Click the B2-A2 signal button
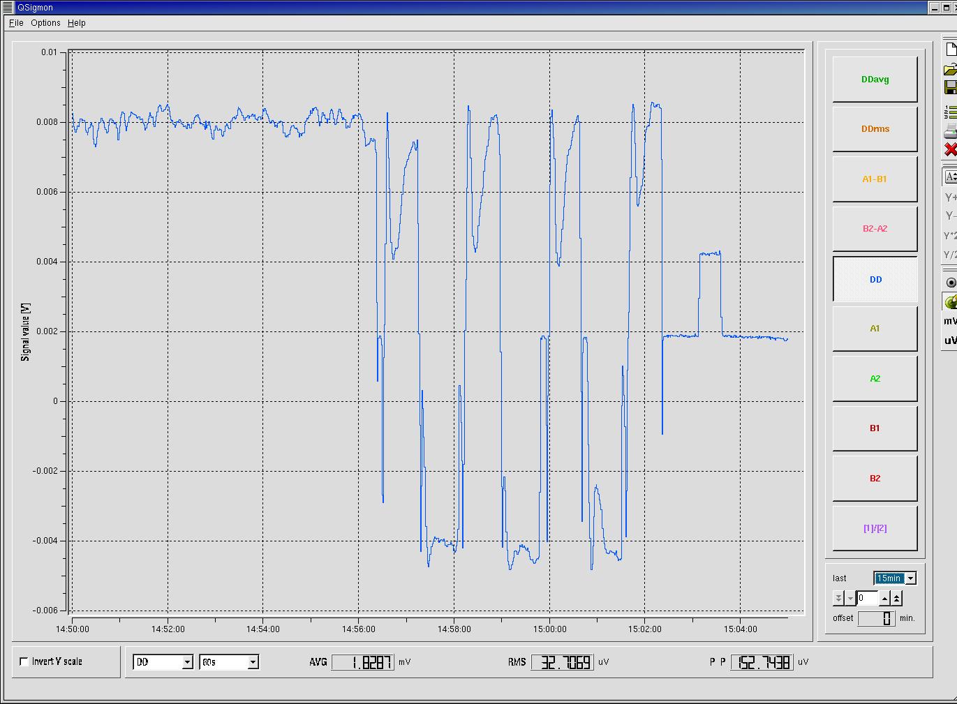 coord(875,229)
